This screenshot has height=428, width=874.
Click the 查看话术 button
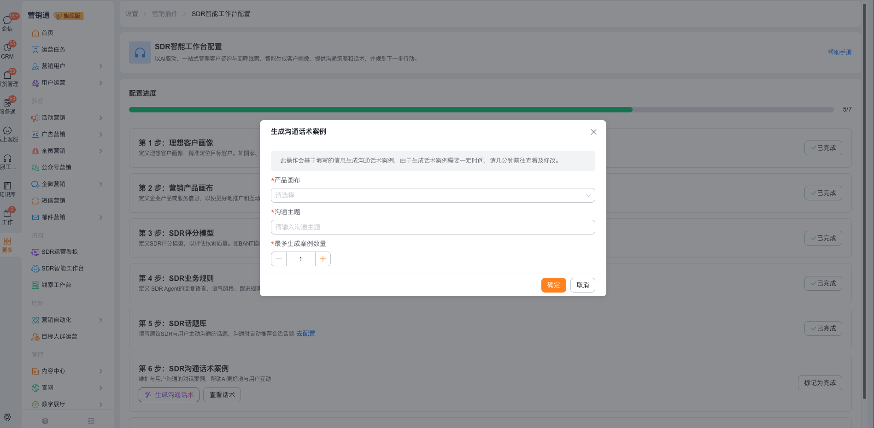222,395
